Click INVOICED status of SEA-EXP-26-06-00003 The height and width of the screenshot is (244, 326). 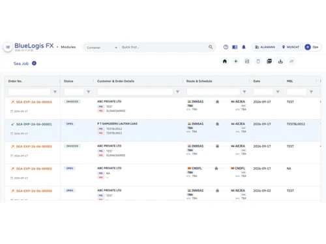tap(72, 146)
